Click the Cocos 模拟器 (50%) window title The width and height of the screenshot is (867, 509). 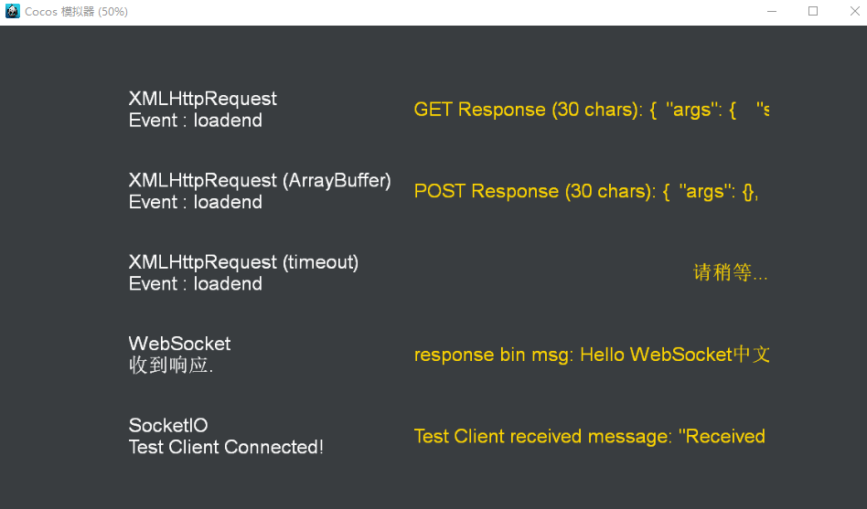pyautogui.click(x=76, y=12)
